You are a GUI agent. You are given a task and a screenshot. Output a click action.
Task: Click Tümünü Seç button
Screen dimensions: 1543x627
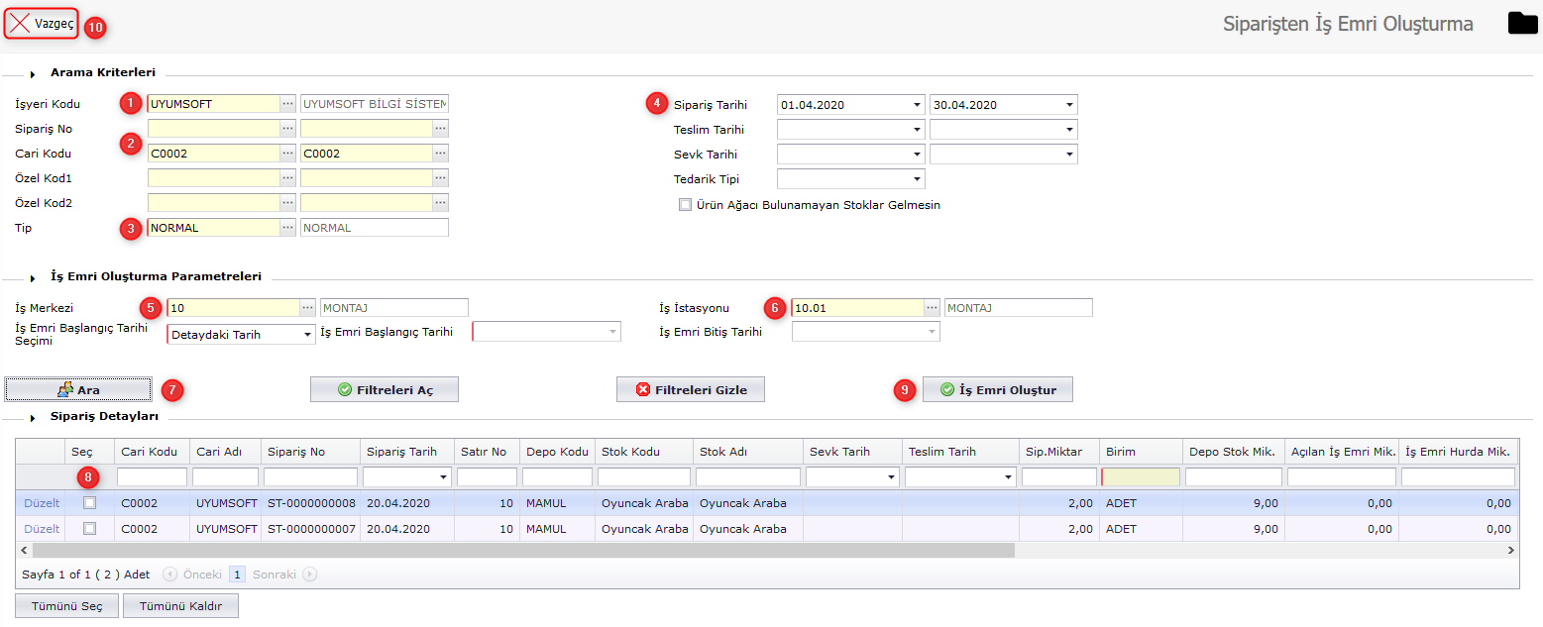(66, 605)
